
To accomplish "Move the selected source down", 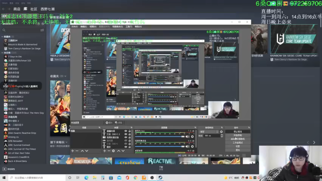I will coord(123,151).
